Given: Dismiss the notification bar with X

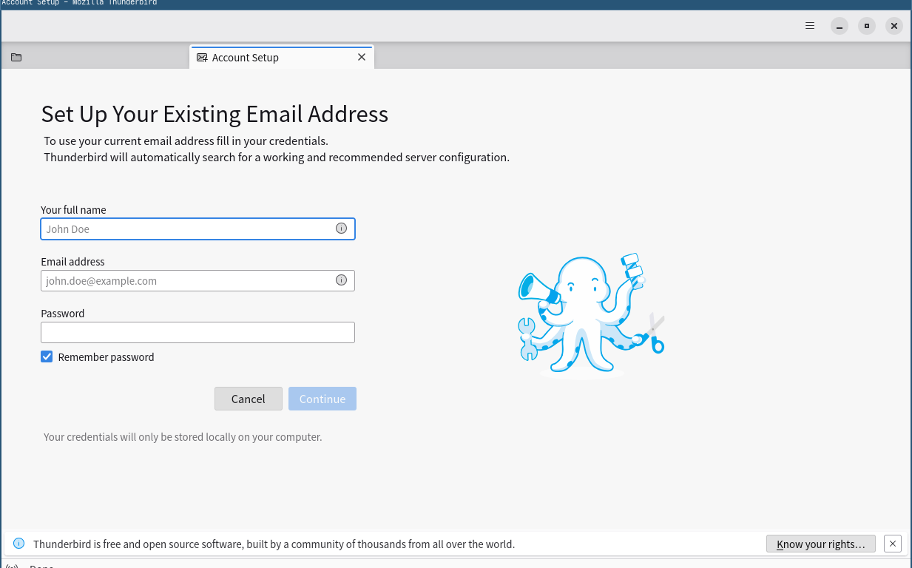Looking at the screenshot, I should tap(893, 544).
